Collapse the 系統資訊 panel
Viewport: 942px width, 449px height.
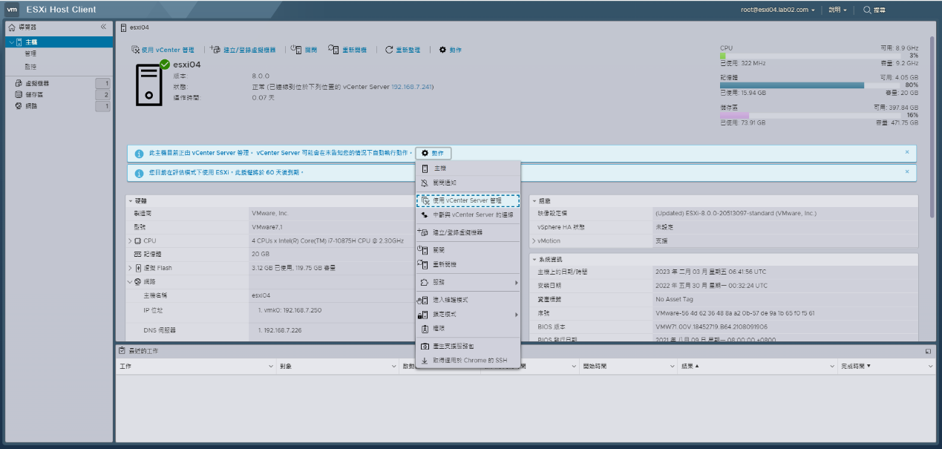click(534, 260)
